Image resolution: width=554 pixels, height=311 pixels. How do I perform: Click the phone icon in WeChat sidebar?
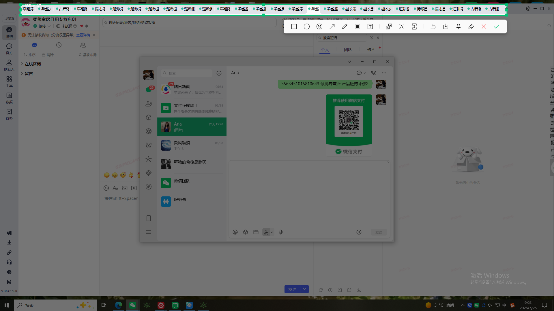point(149,218)
